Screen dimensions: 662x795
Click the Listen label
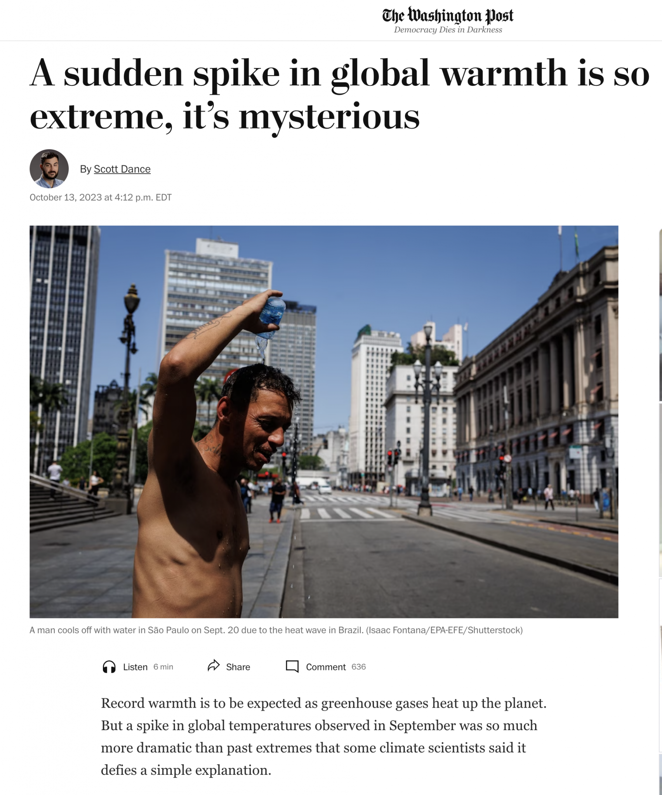135,667
